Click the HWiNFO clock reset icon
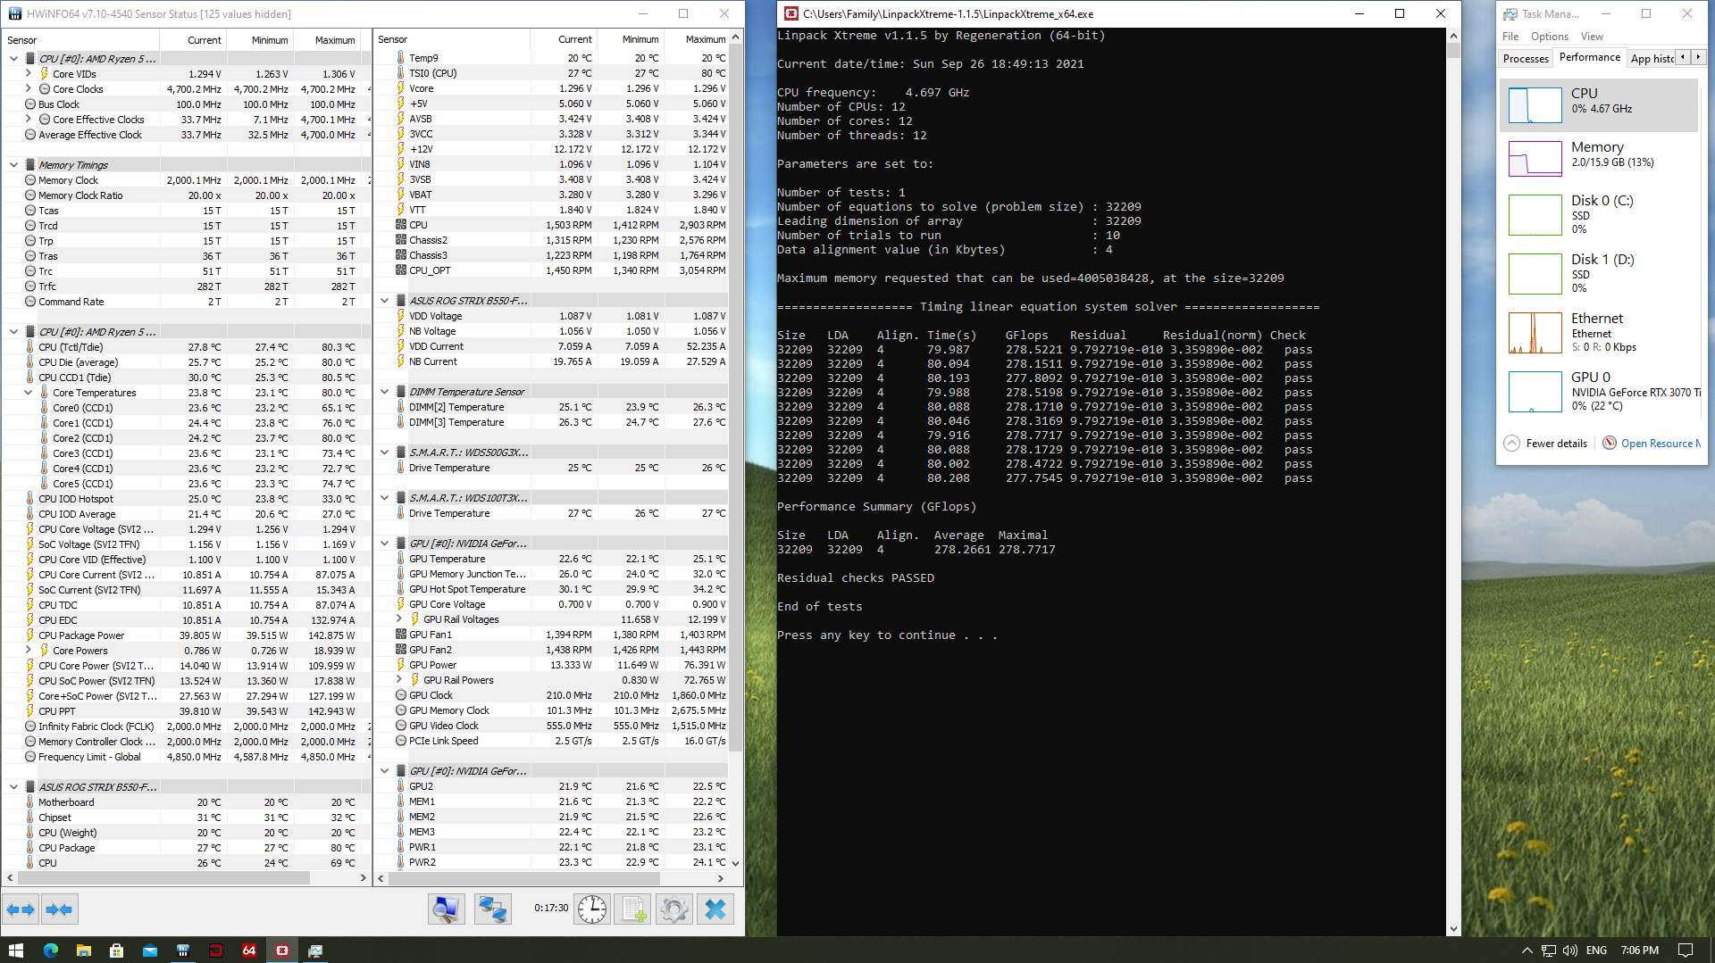The height and width of the screenshot is (963, 1715). (591, 909)
